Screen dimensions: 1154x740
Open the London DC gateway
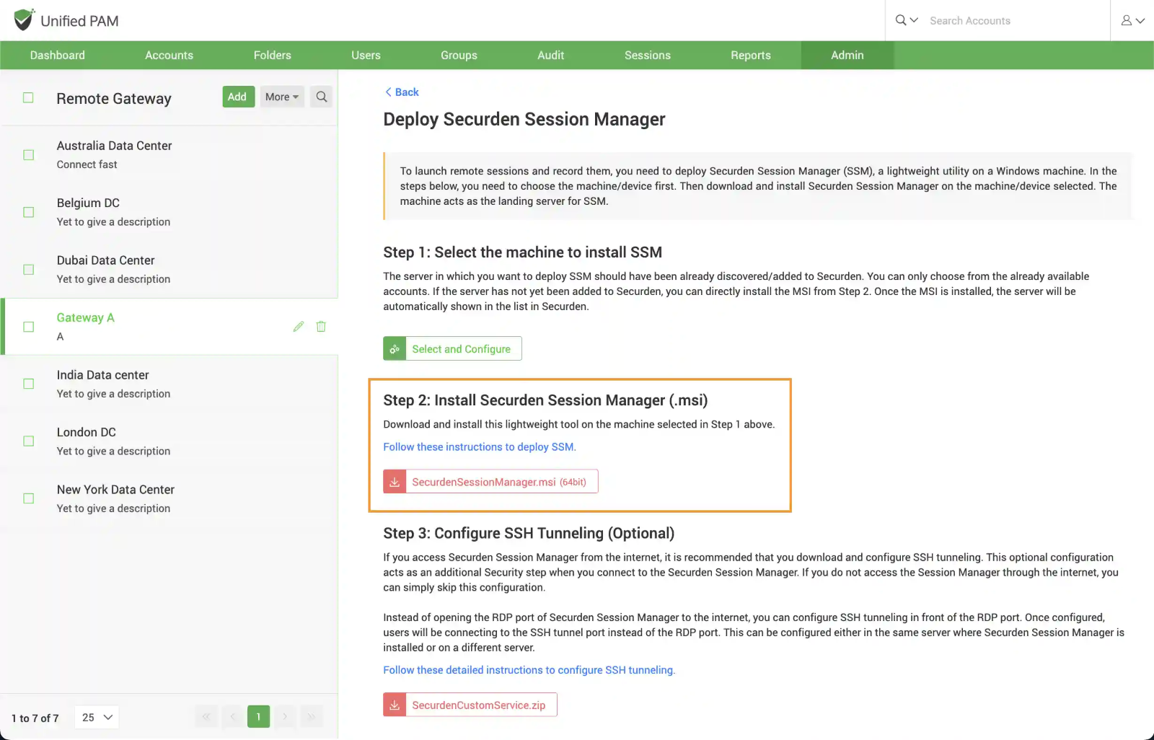pyautogui.click(x=169, y=441)
